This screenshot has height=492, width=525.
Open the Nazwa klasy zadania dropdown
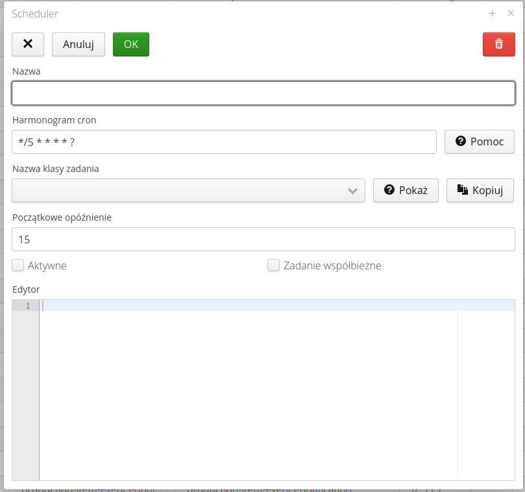[x=188, y=190]
